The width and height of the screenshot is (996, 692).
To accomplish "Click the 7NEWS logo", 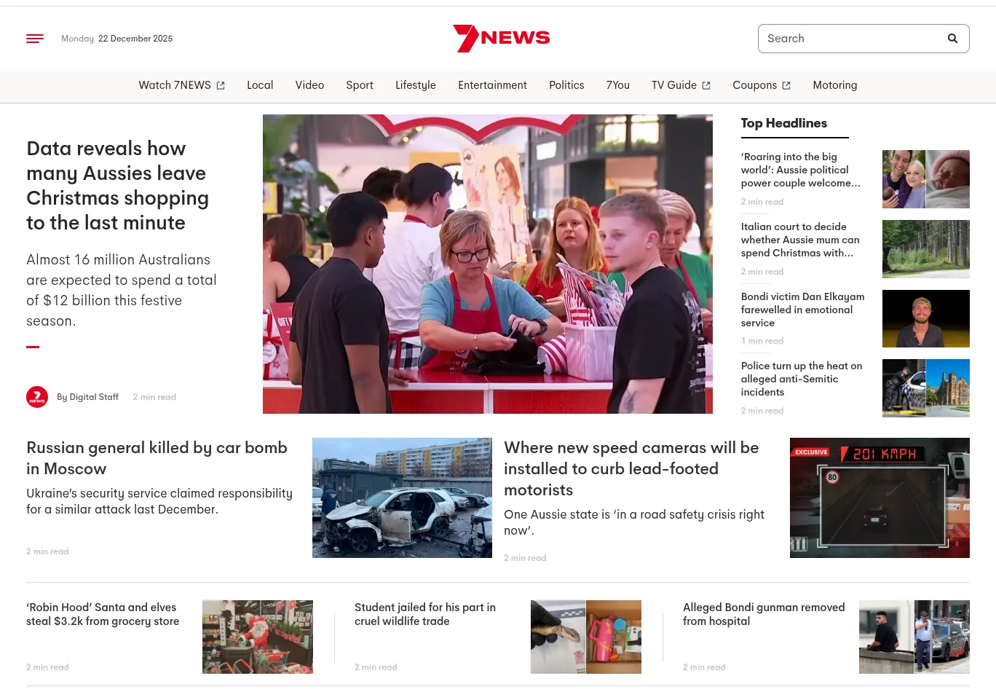I will click(x=501, y=38).
